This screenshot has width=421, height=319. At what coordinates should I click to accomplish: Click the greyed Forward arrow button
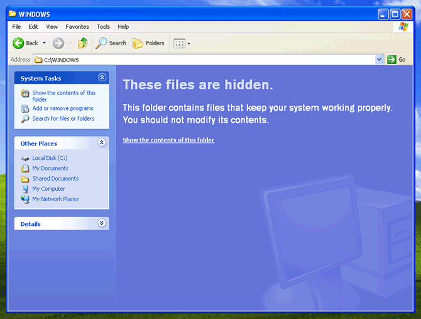coord(58,43)
